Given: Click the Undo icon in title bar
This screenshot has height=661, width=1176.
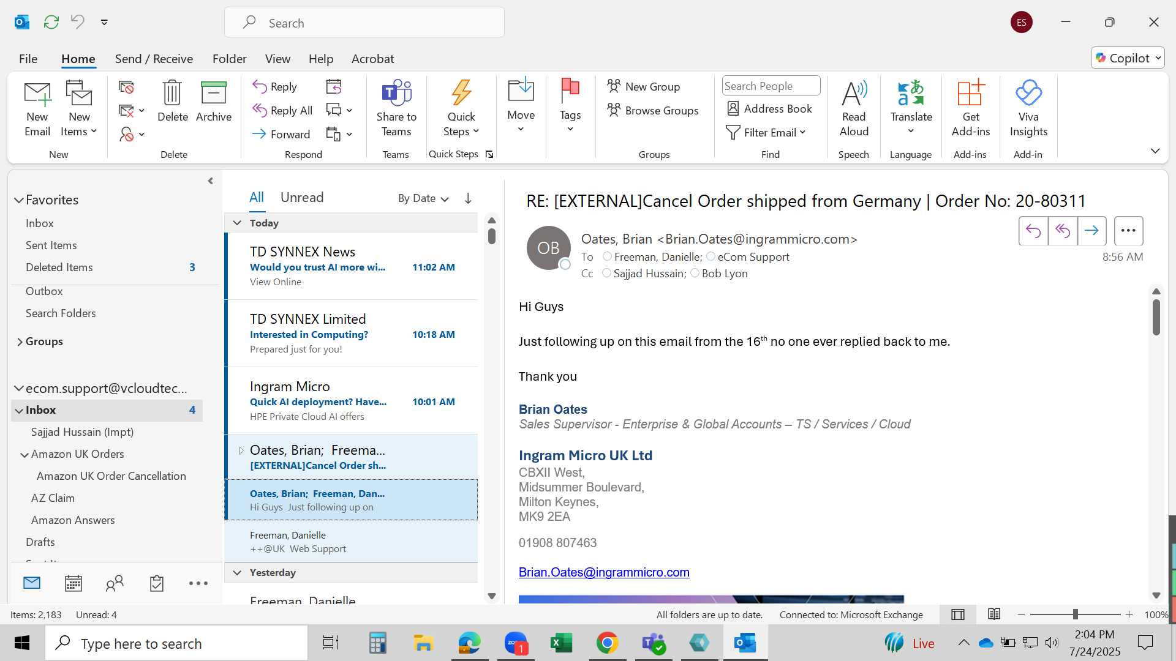Looking at the screenshot, I should point(78,22).
